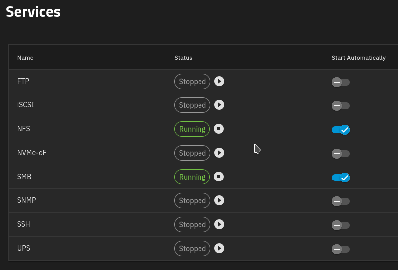The image size is (398, 270).
Task: Toggle iSCSI automatic start on
Action: tap(341, 105)
